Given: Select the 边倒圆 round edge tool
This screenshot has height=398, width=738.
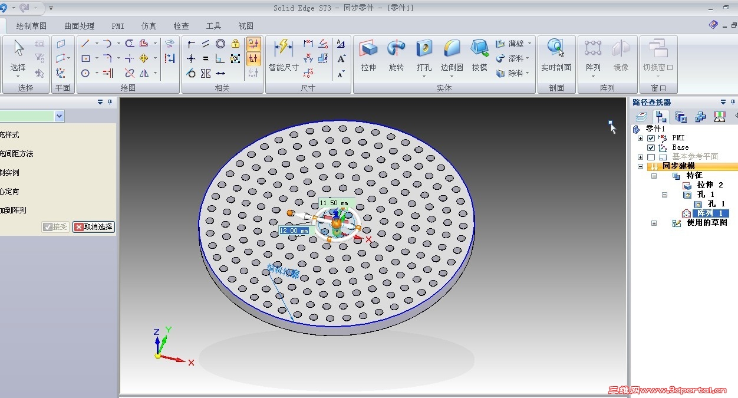Looking at the screenshot, I should [x=452, y=56].
